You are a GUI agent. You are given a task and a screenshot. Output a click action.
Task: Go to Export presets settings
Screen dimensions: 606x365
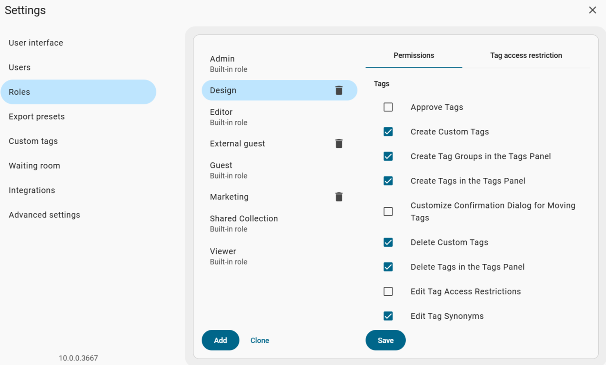[37, 116]
